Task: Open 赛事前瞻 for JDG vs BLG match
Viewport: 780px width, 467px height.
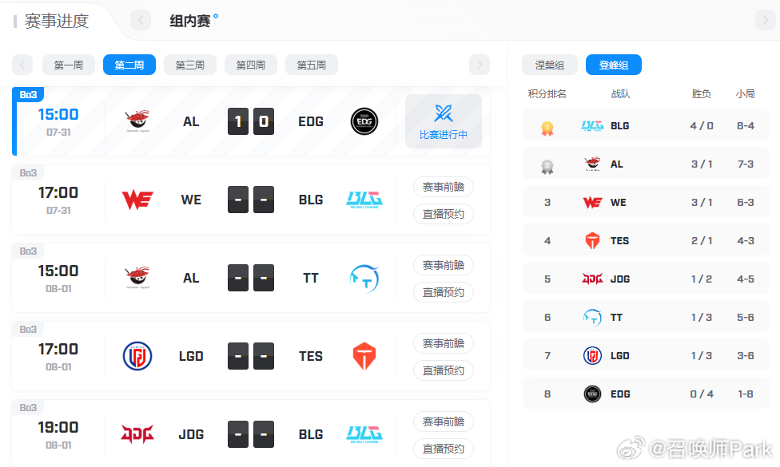Action: (x=444, y=421)
